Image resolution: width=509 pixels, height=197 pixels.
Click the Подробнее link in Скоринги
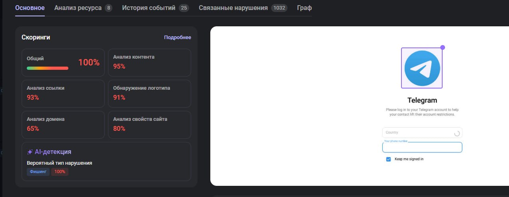pos(178,37)
